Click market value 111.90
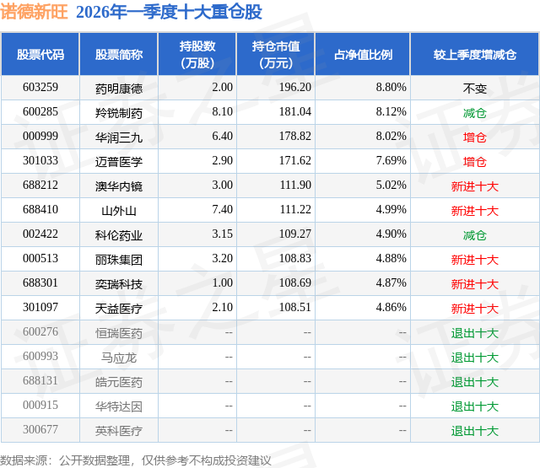The image size is (540, 468). (295, 185)
